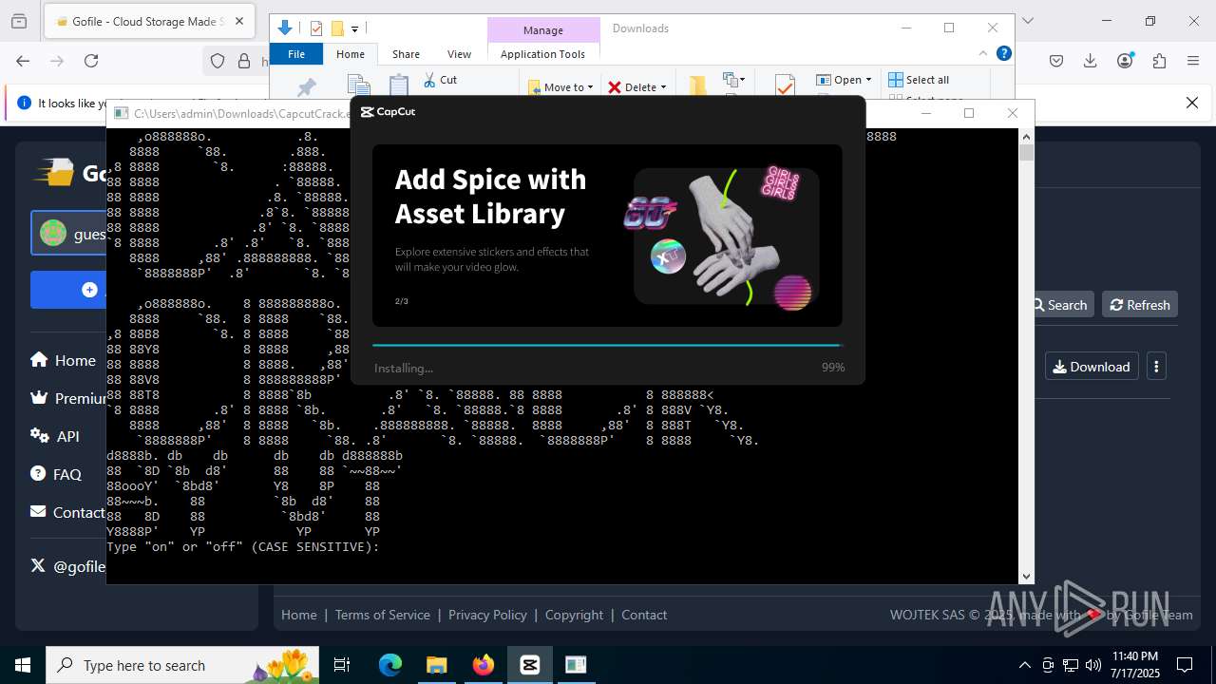Open the Application Tools tab
Image resolution: width=1216 pixels, height=684 pixels.
(x=543, y=54)
